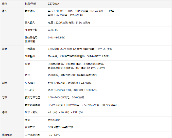This screenshot has width=172, height=138.
Task: Click the 内置输出 row label
Action: [30, 49]
